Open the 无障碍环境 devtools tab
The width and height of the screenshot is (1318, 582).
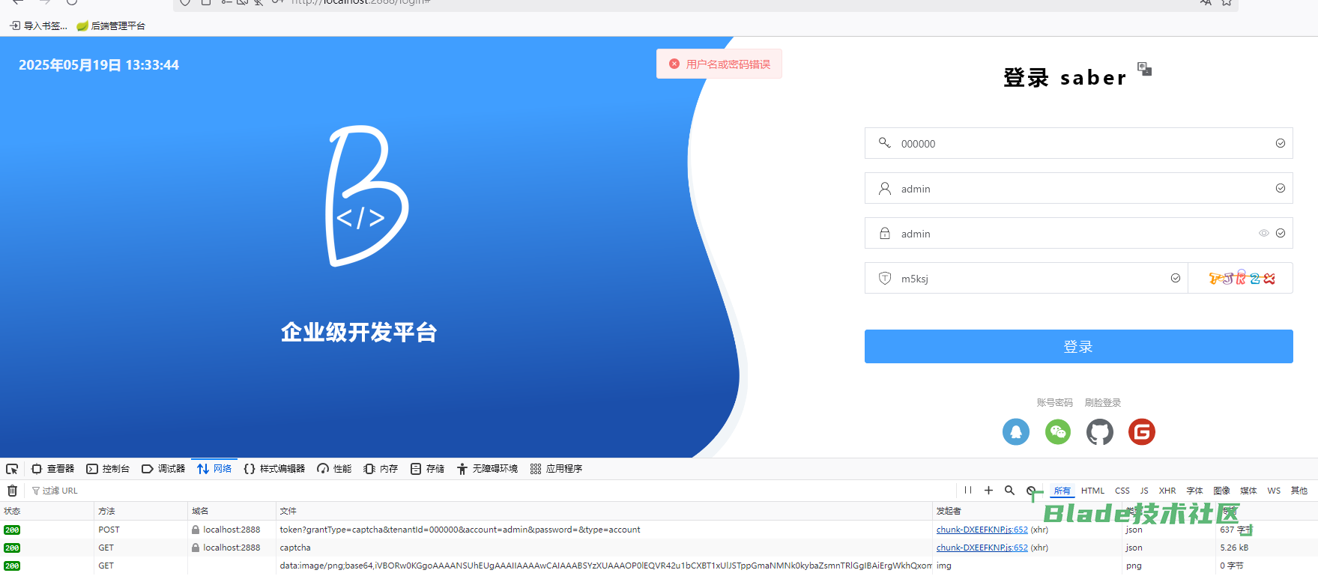coord(487,469)
